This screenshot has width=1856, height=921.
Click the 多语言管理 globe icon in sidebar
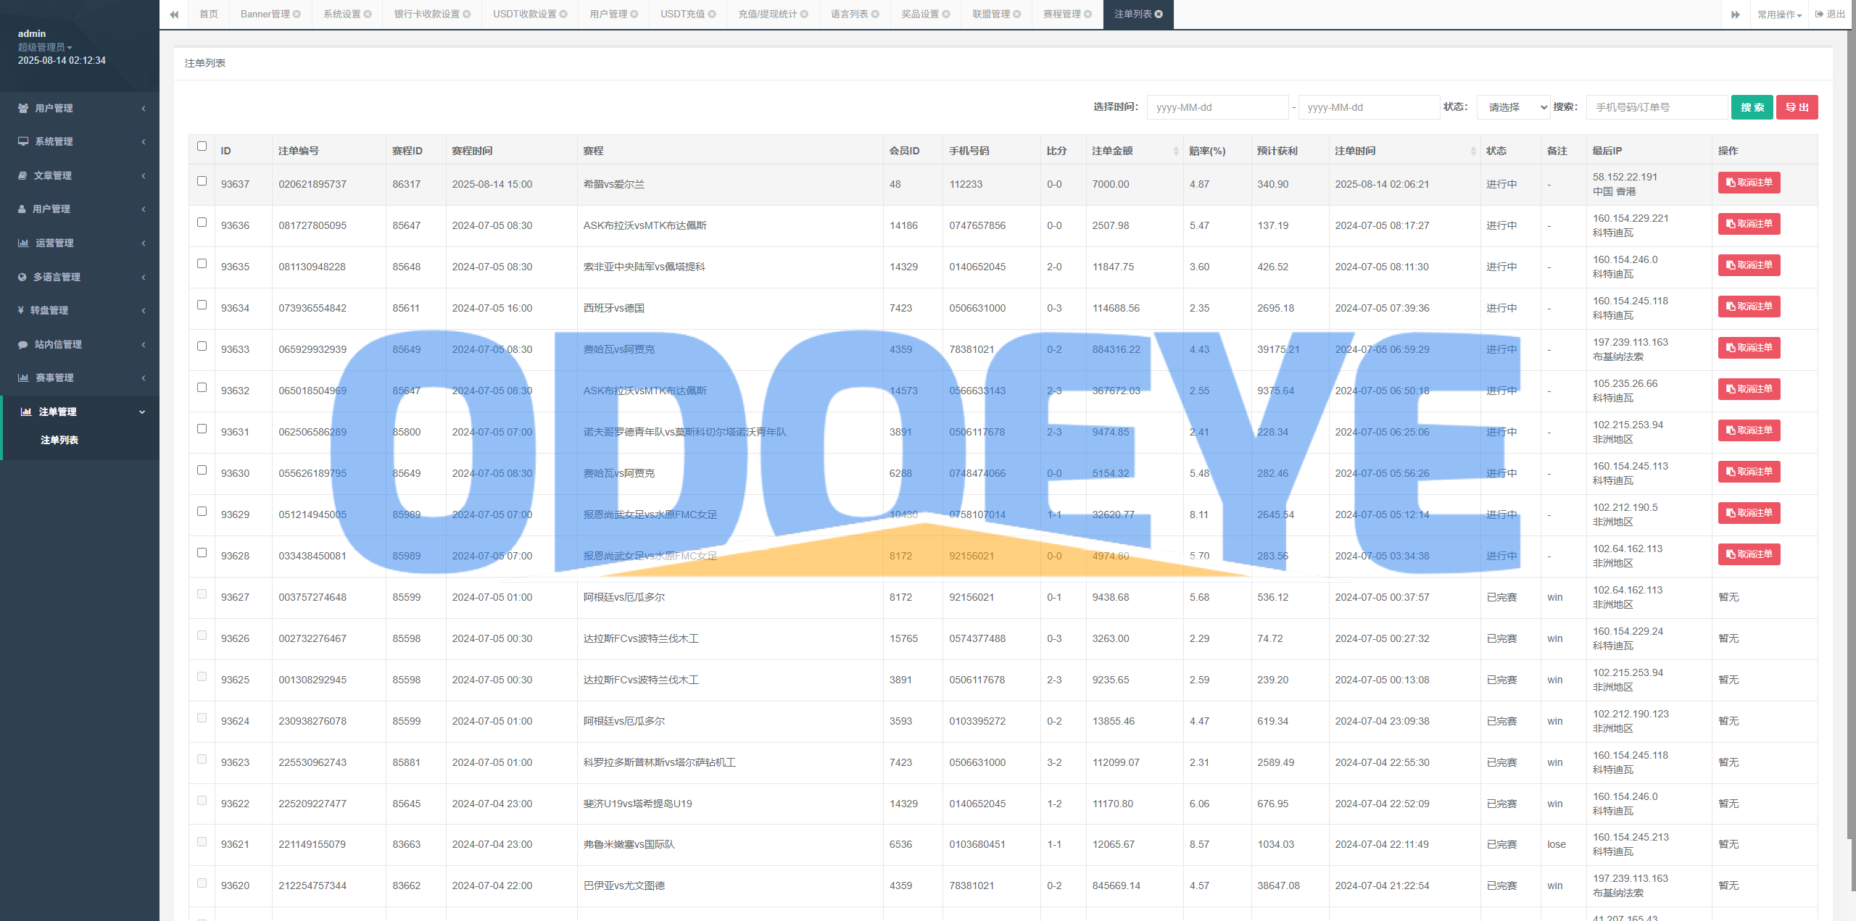pyautogui.click(x=22, y=277)
